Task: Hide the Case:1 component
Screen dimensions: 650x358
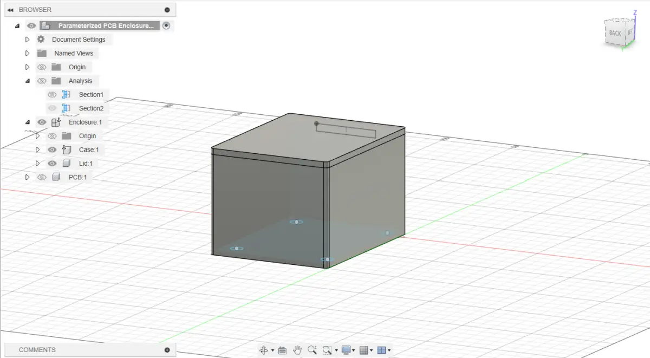Action: (52, 149)
